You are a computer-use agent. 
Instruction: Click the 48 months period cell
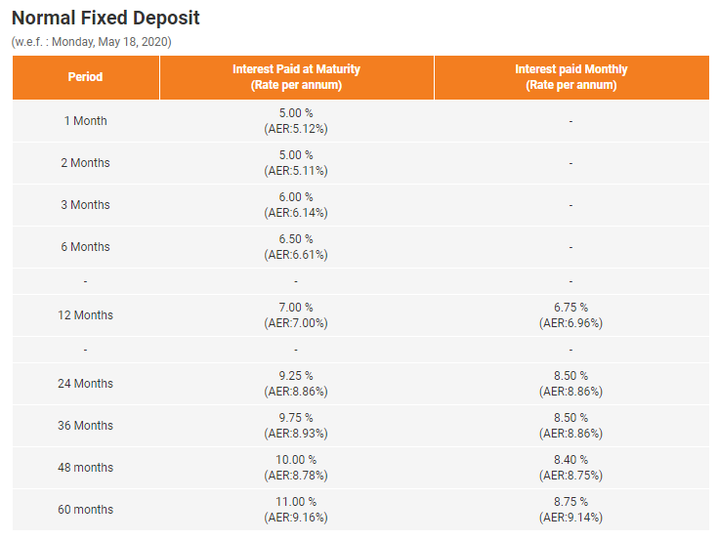coord(86,468)
